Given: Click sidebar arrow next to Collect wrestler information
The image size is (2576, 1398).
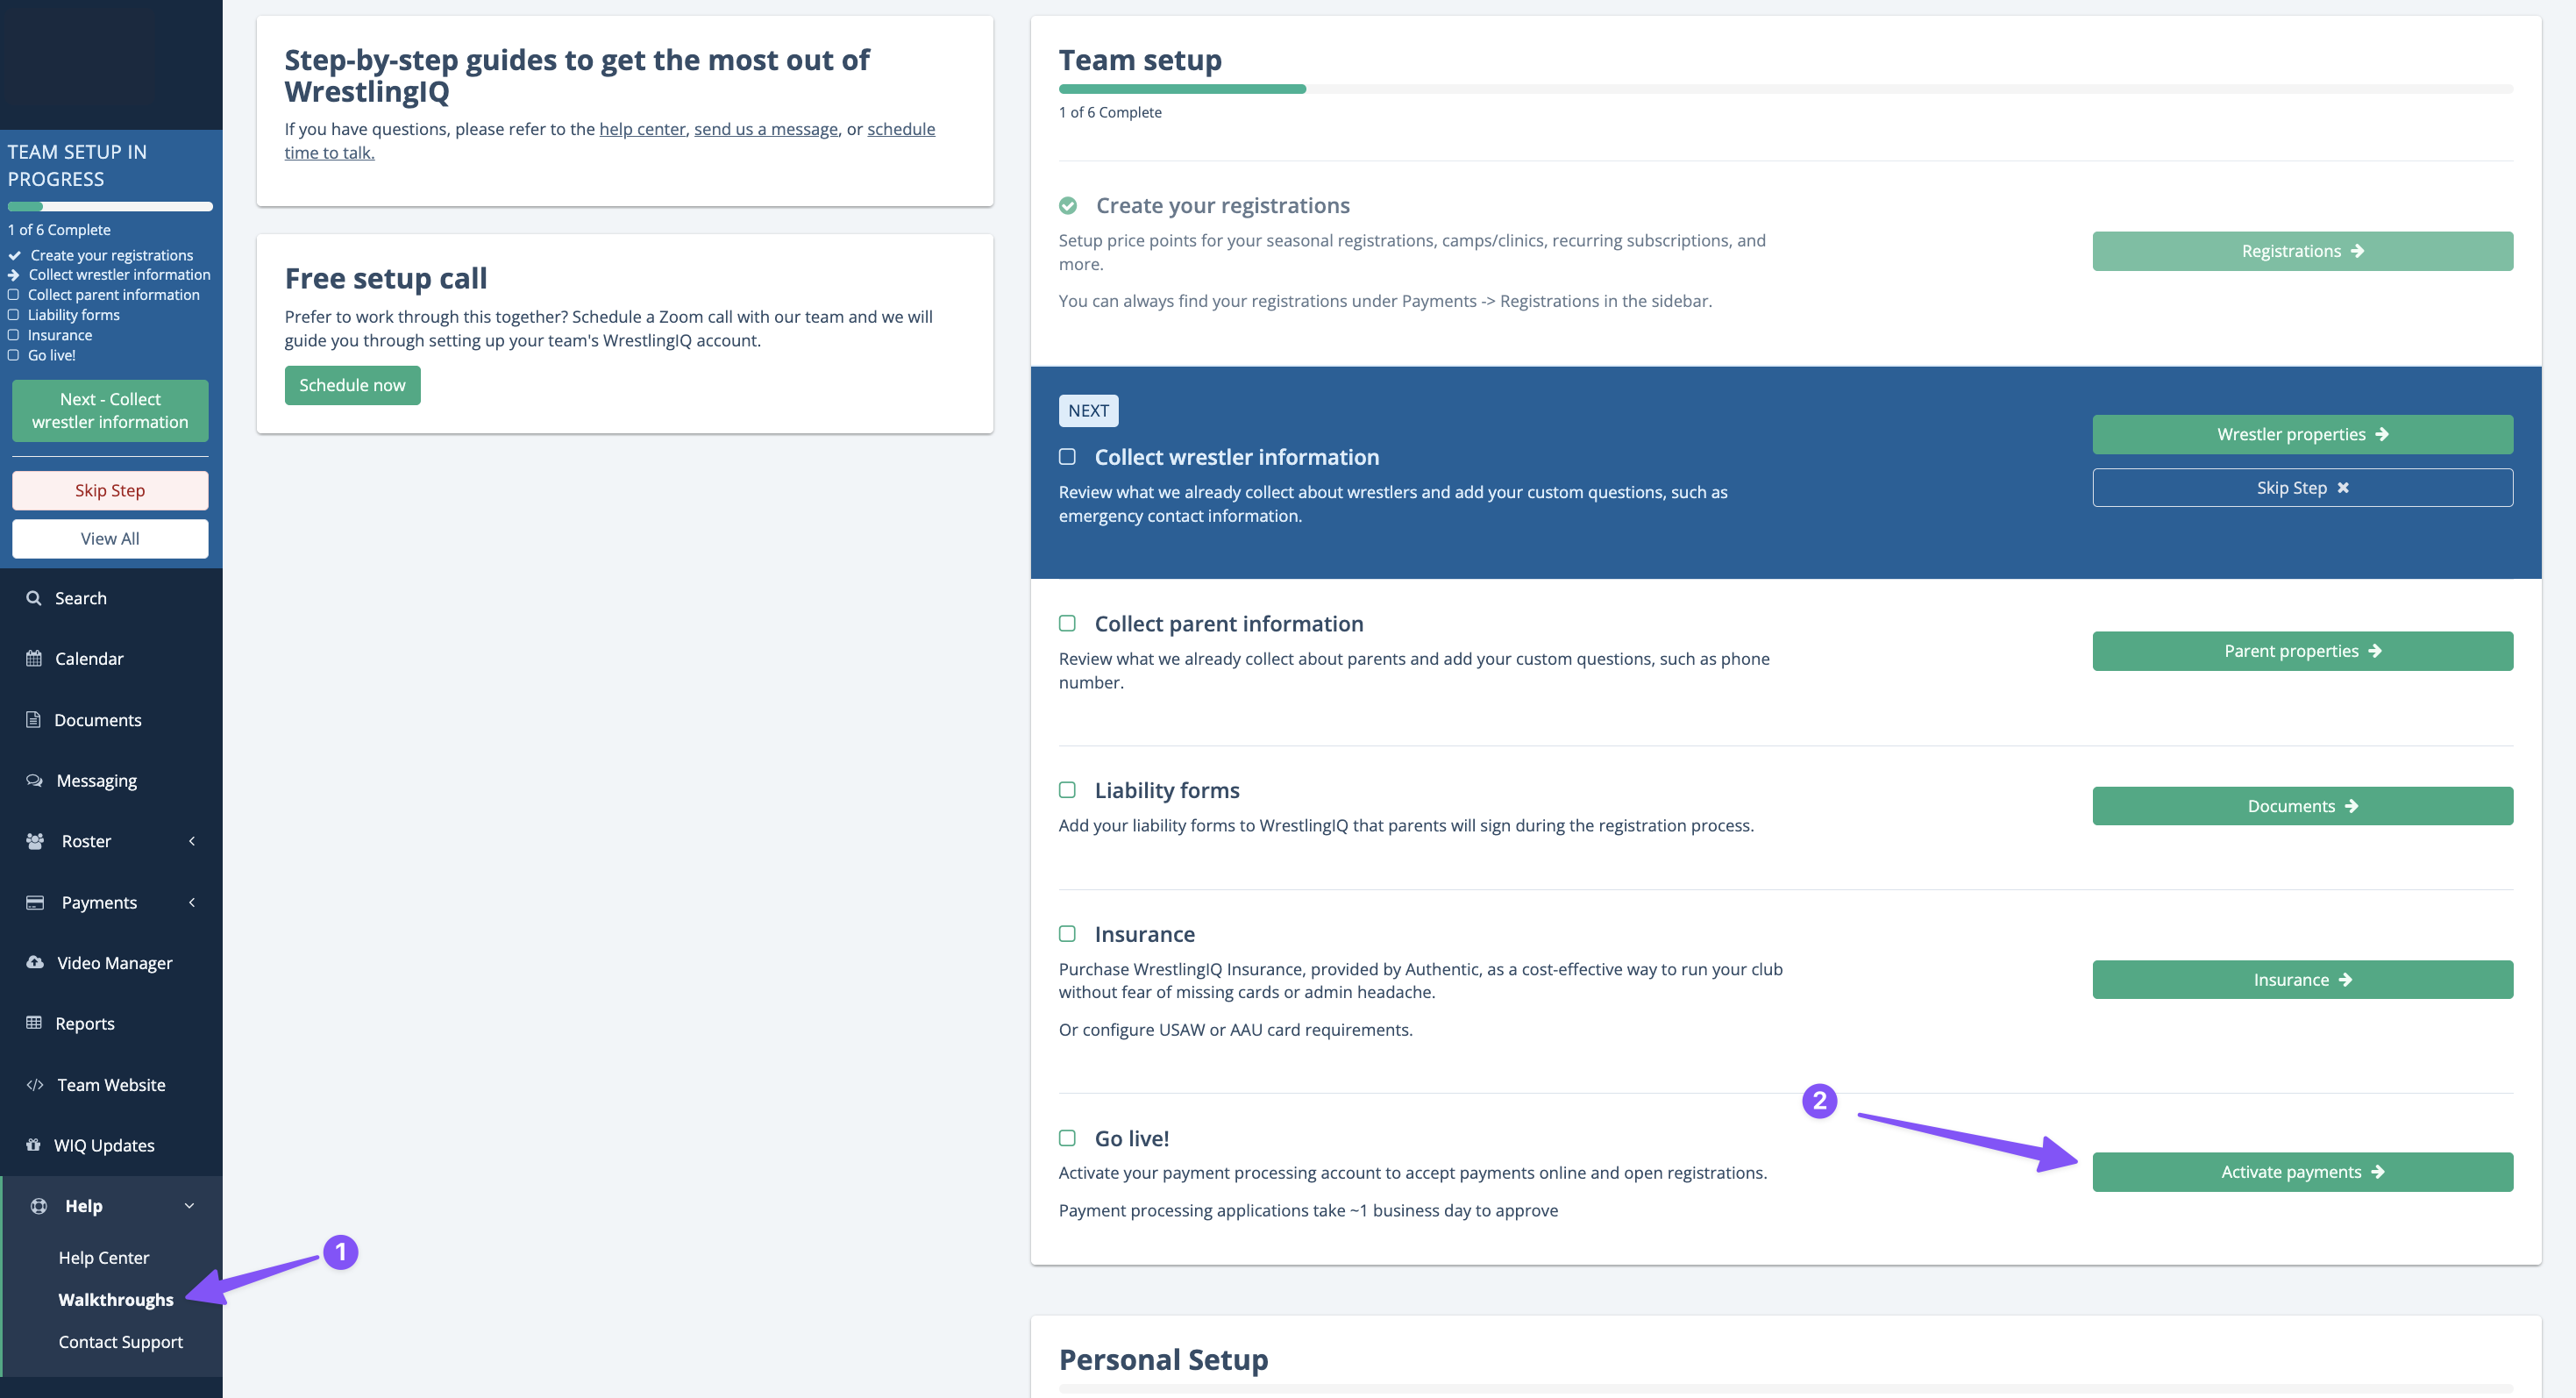Looking at the screenshot, I should coord(14,275).
